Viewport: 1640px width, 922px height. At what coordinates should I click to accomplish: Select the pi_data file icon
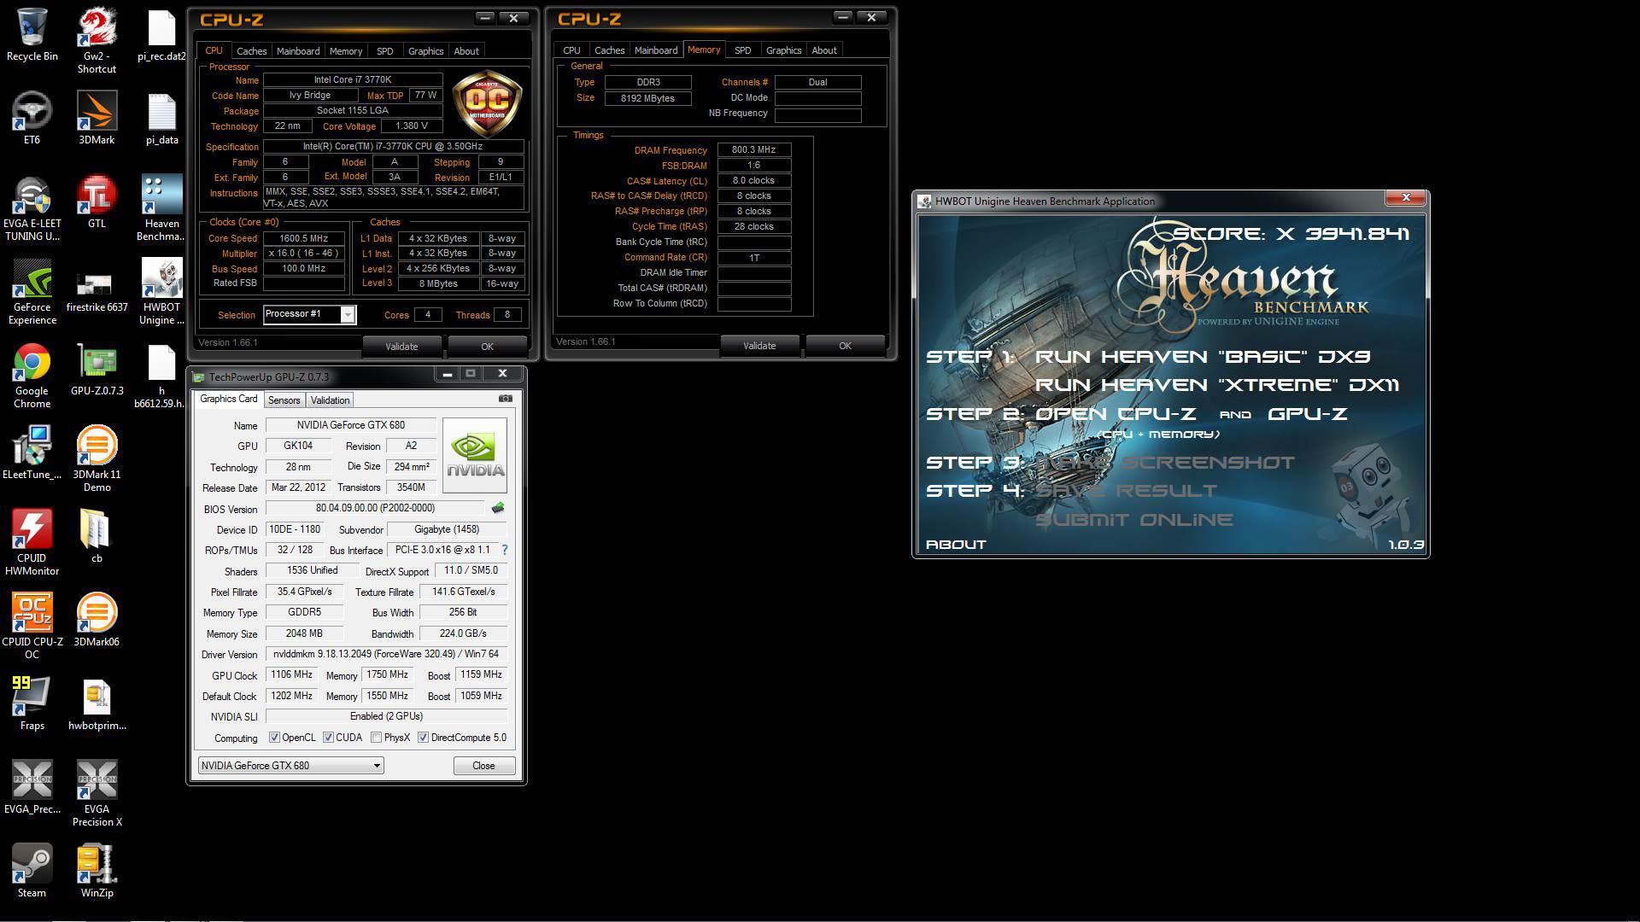pos(161,118)
